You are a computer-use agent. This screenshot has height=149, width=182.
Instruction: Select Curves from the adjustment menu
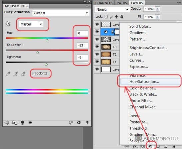[137, 60]
